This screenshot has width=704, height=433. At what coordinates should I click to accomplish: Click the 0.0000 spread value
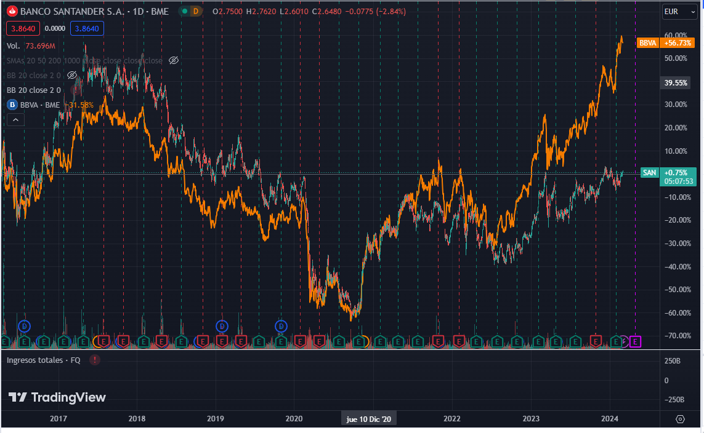tap(55, 28)
